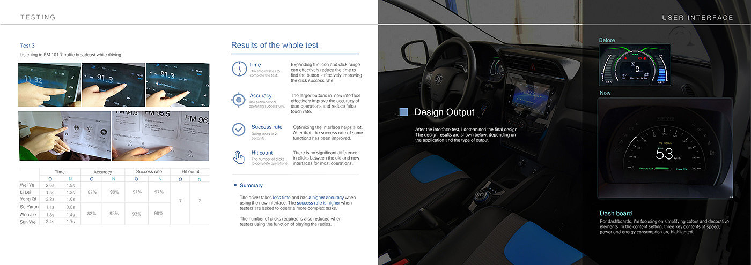Screen dimensions: 751x265
Task: Click the 2.6s time cell for Wei Ya
Action: 50,185
